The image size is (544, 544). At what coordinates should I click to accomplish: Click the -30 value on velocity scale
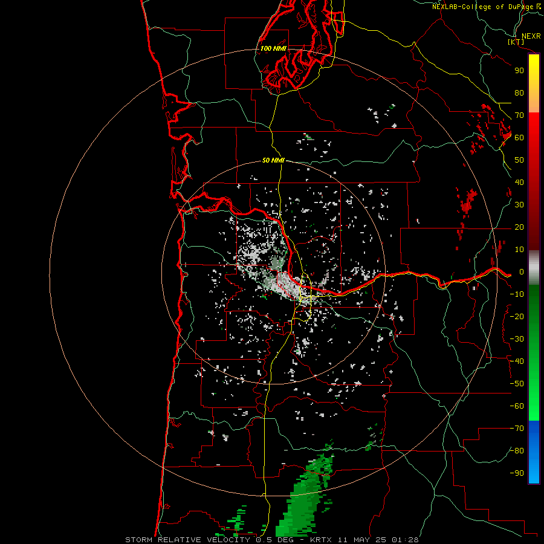pos(517,339)
